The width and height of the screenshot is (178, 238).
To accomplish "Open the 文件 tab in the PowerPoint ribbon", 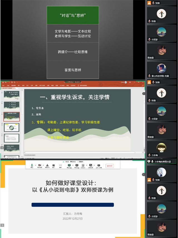I will pos(4,85).
